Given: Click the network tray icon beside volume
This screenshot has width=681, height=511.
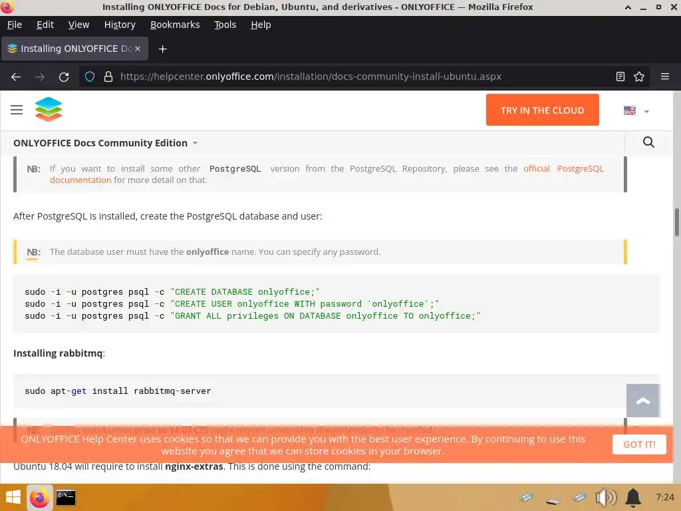Looking at the screenshot, I should coord(579,497).
